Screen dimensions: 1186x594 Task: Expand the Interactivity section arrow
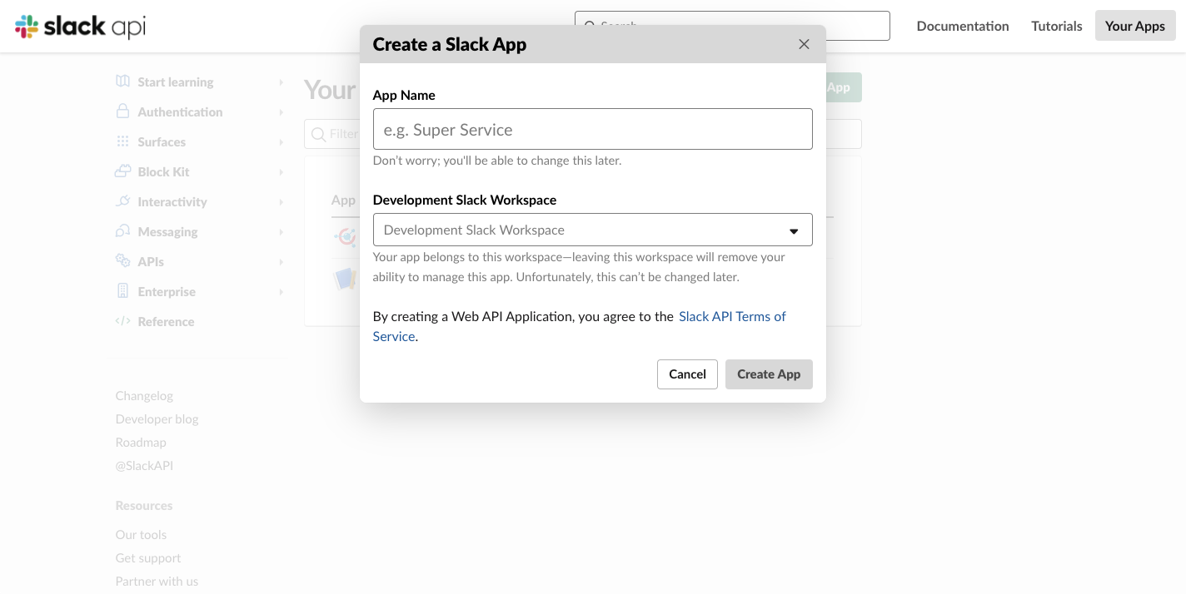point(282,202)
